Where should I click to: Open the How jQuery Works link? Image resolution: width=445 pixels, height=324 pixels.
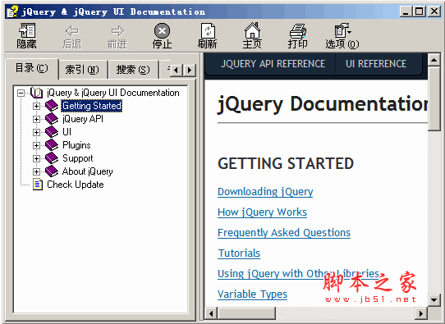point(262,212)
